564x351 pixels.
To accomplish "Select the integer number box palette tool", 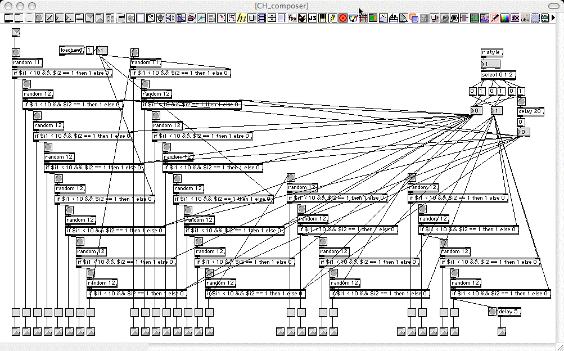I will coord(59,17).
